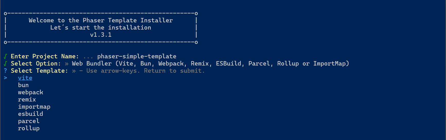446x140 pixels.
Task: Click the double-arrow symbol after Select Option
Action: tap(67, 63)
